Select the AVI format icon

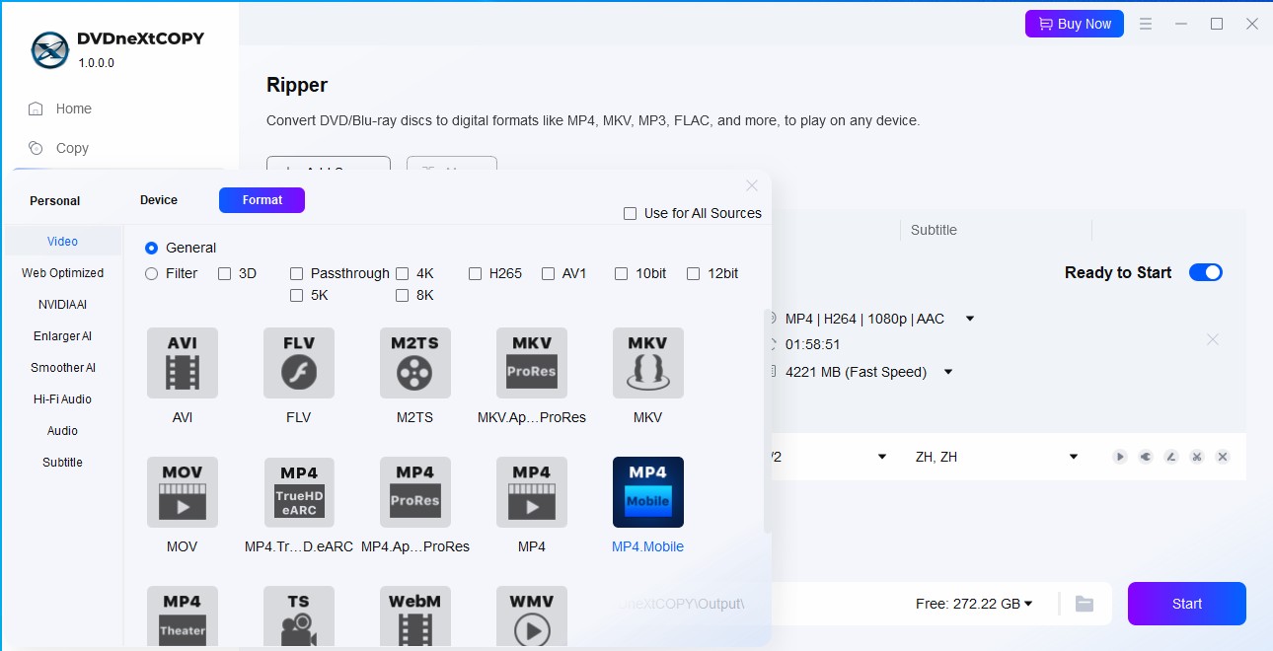coord(182,363)
